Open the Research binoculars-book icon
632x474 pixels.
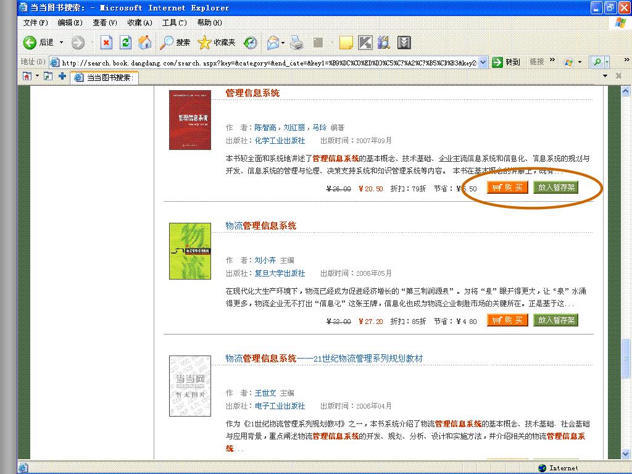384,43
